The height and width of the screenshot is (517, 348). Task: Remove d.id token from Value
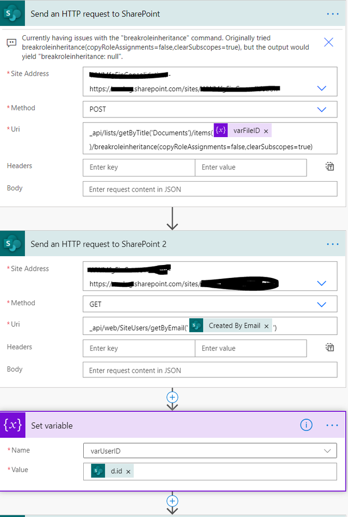pyautogui.click(x=128, y=472)
